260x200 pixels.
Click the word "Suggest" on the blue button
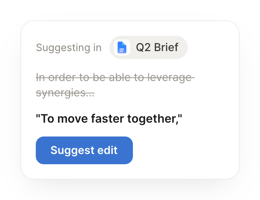click(x=72, y=150)
